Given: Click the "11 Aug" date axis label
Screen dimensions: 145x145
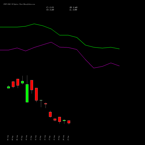Looking at the screenshot, I should point(31,138).
